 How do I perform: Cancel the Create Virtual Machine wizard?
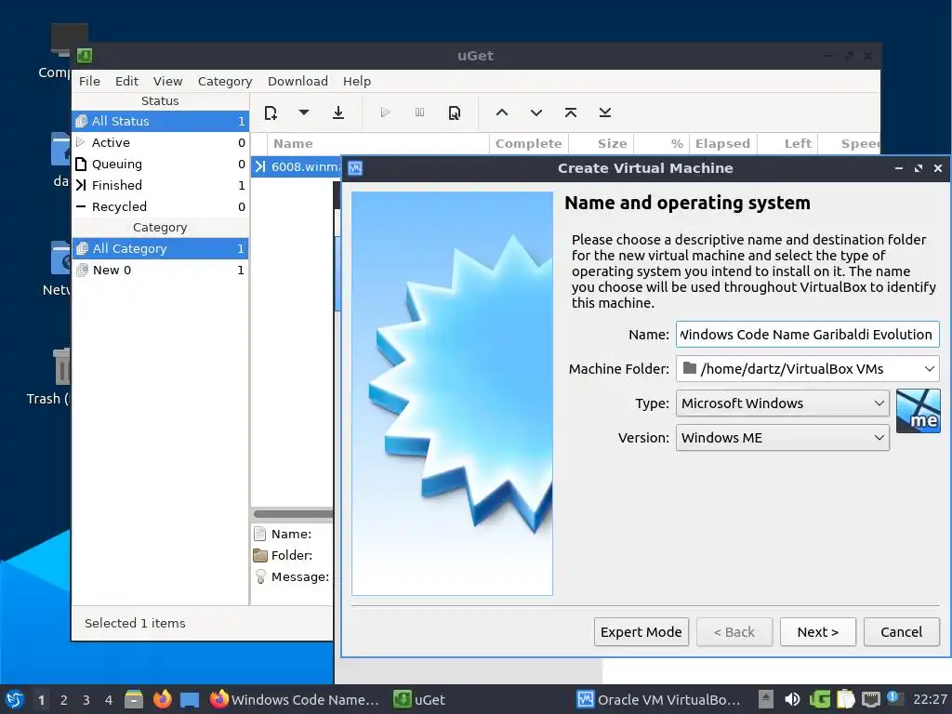click(902, 632)
